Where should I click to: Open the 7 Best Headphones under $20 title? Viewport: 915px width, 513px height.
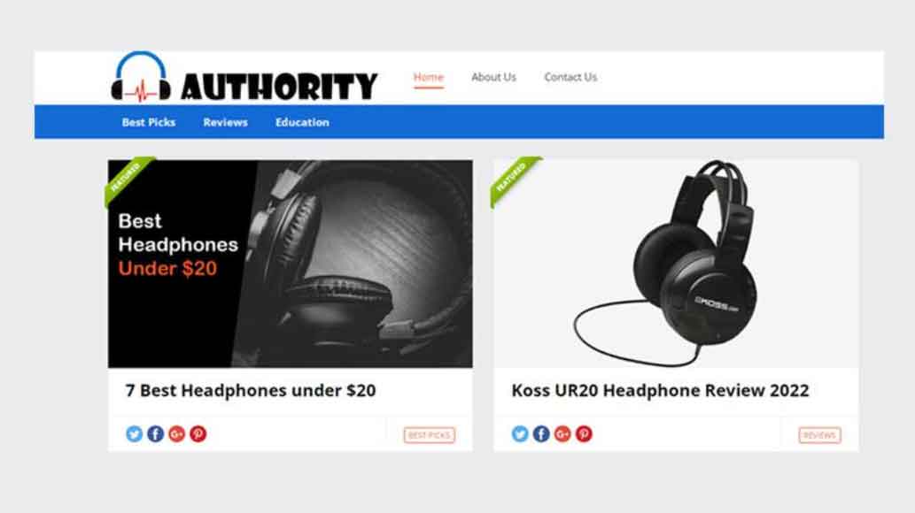[x=251, y=390]
